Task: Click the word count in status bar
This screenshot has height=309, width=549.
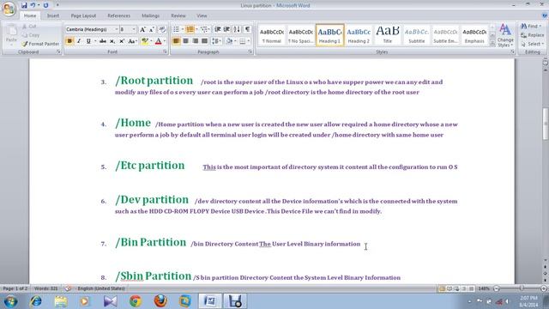Action: click(x=45, y=288)
